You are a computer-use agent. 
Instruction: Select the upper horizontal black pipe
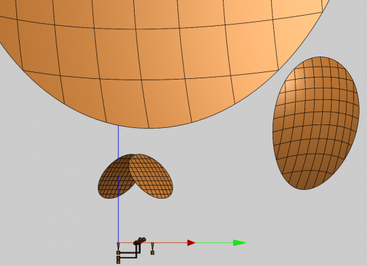130,252
